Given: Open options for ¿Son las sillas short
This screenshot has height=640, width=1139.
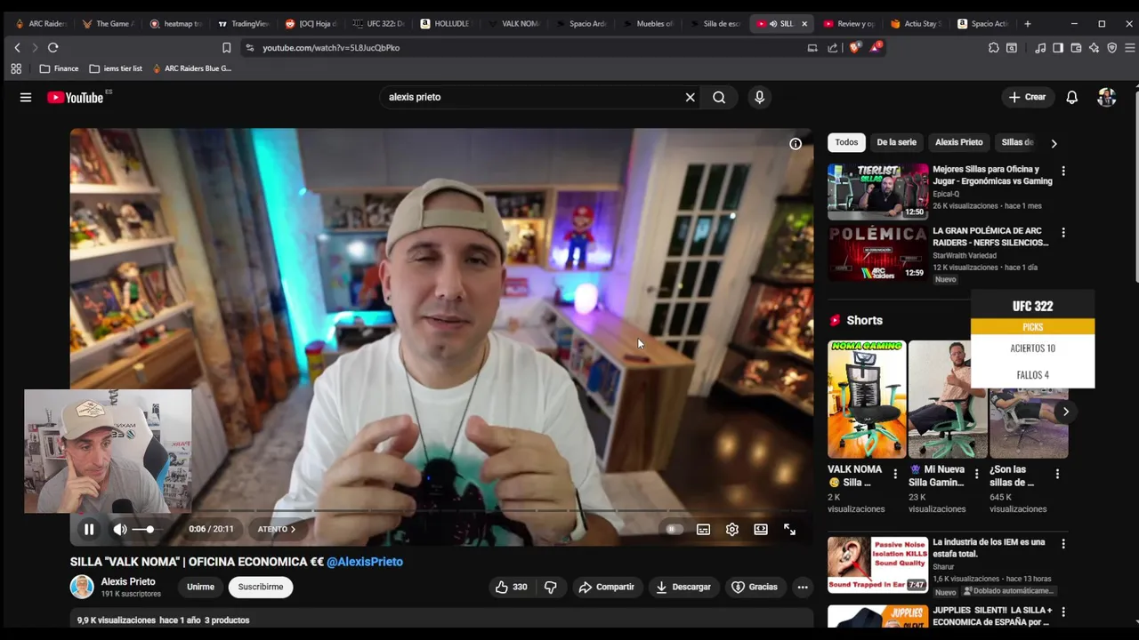Looking at the screenshot, I should tap(1057, 474).
